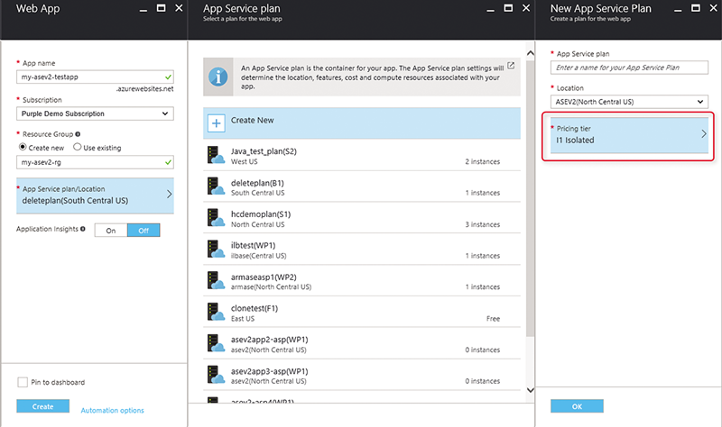
Task: Turn Application Insights Off
Action: coord(143,231)
